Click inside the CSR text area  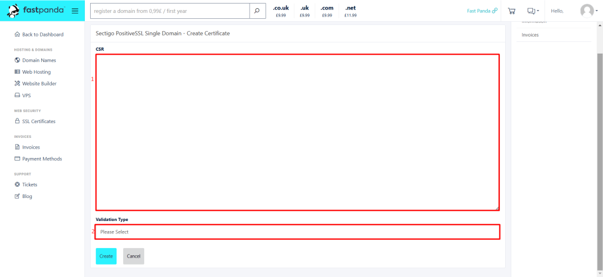297,133
